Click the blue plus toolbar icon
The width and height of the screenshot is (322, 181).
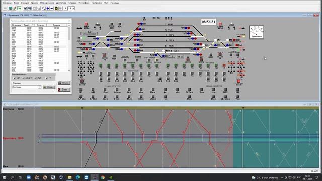48,8
